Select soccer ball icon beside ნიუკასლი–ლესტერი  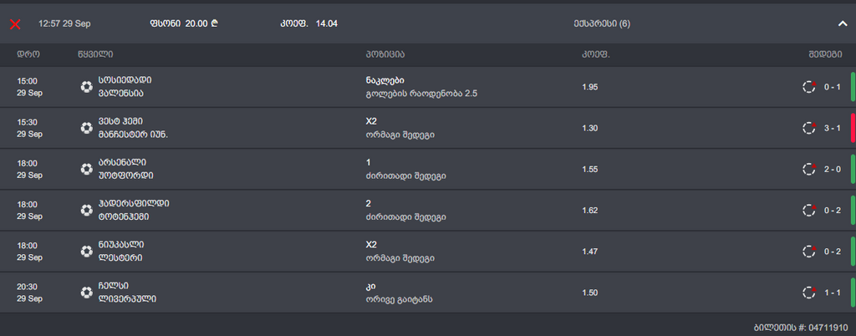(x=86, y=251)
